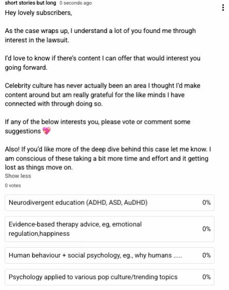229x290 pixels.
Task: Click the sparkling heart emoji after suggestions
Action: click(46, 131)
